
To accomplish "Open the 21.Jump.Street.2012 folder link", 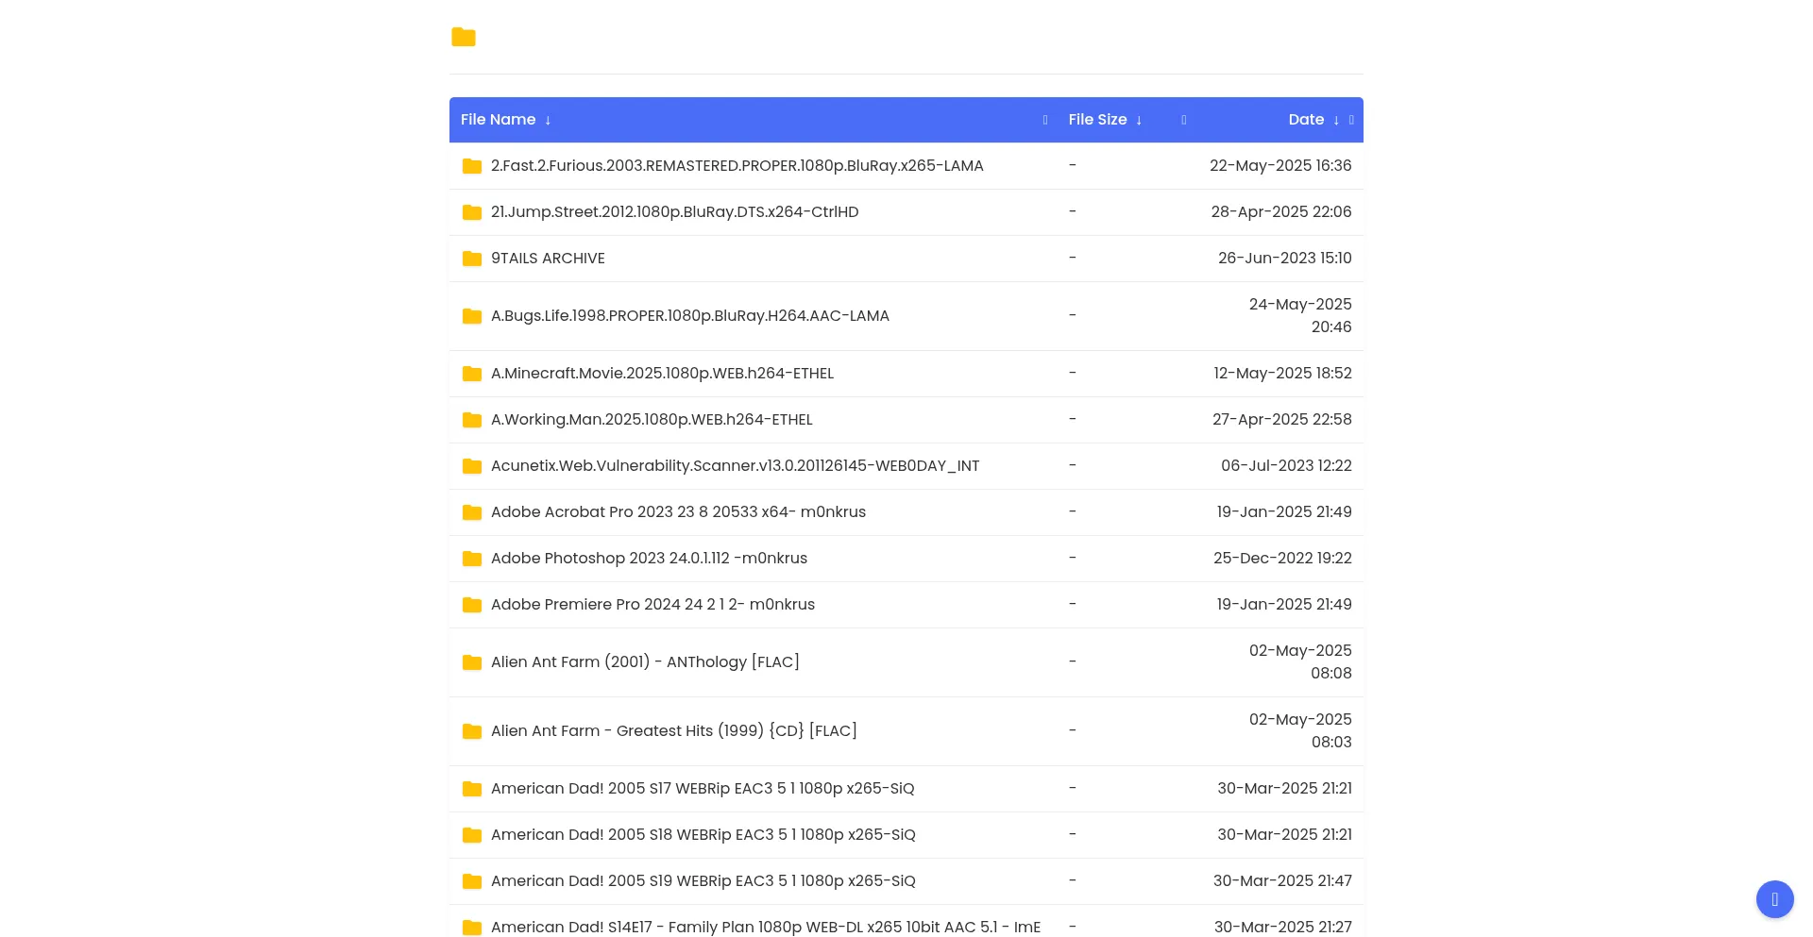I will (674, 211).
